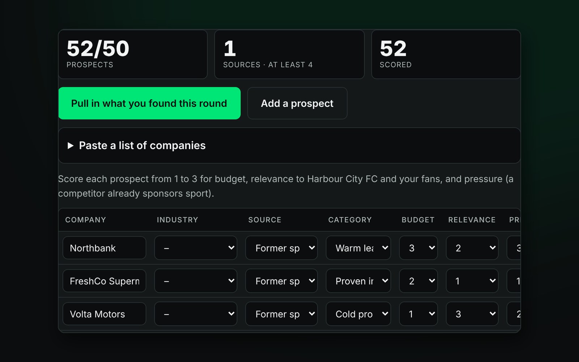Open Volta Motors' Cold prospect category dropdown
The width and height of the screenshot is (579, 362).
point(358,314)
